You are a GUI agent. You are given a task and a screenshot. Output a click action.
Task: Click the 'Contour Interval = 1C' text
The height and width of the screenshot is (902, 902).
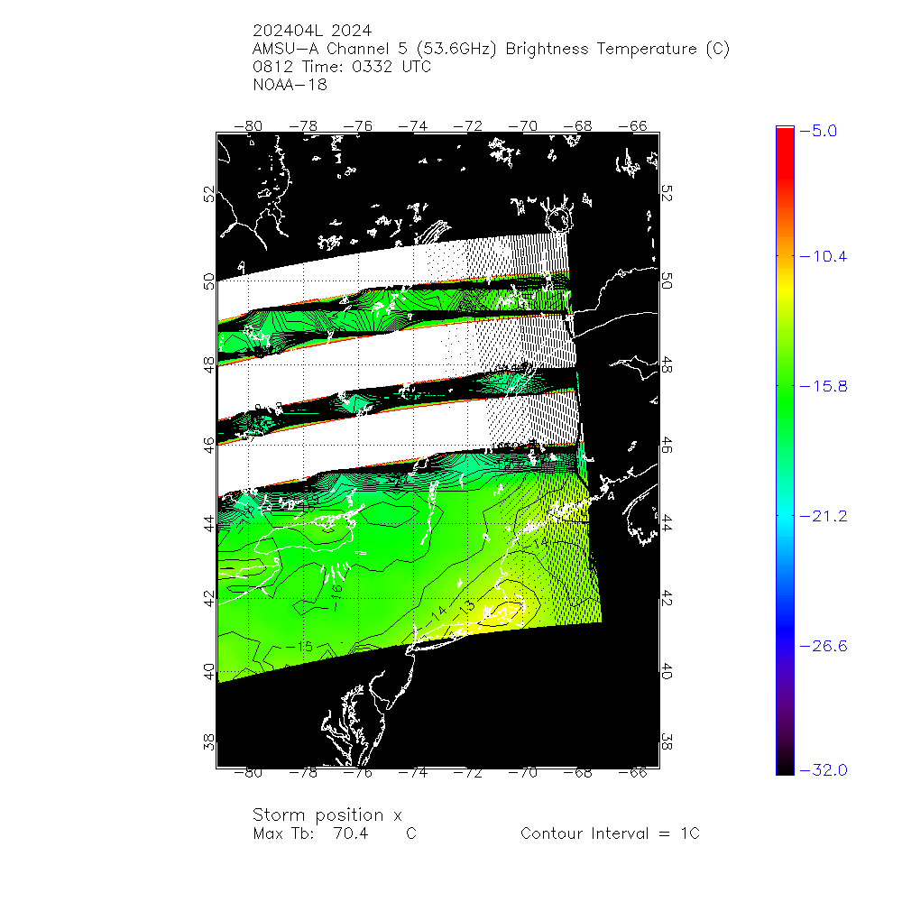(610, 833)
